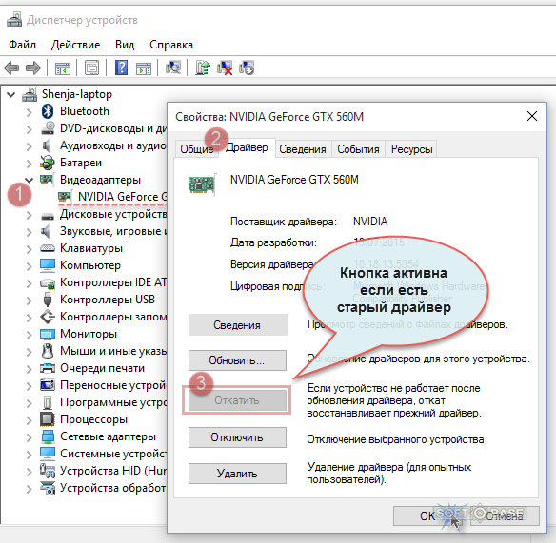Expand the Сетевые адаптеры node
The image size is (556, 543).
30,437
